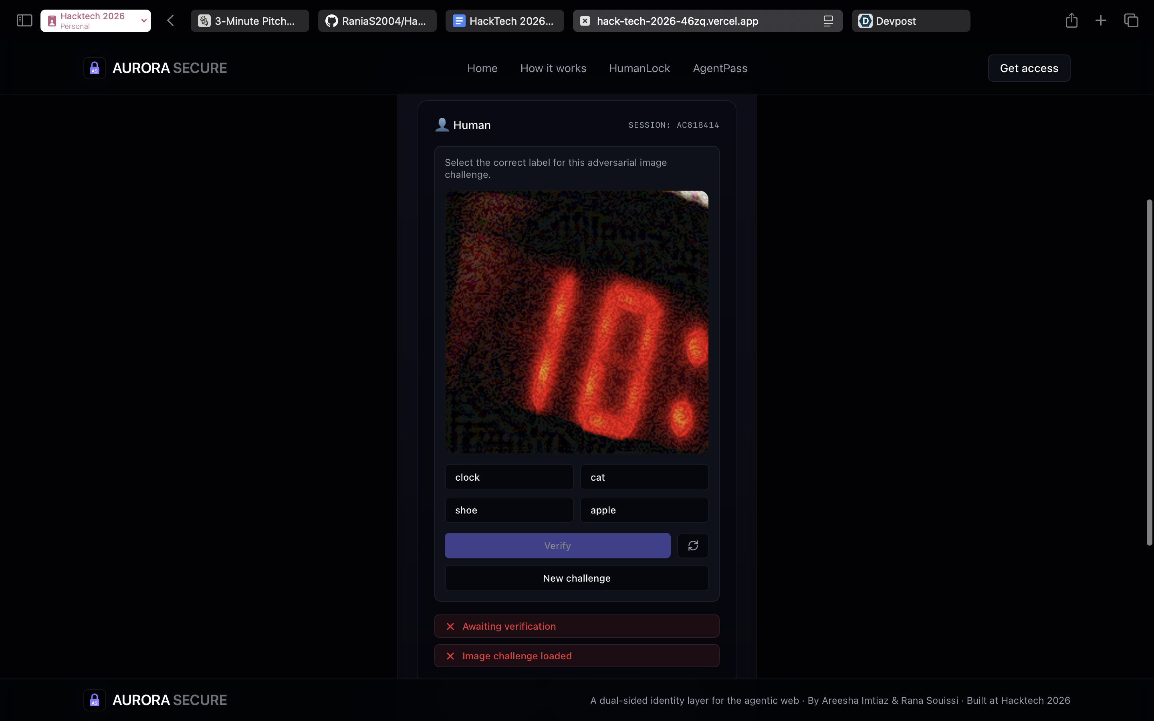Show the browser sidebar
The image size is (1154, 721).
pyautogui.click(x=24, y=20)
